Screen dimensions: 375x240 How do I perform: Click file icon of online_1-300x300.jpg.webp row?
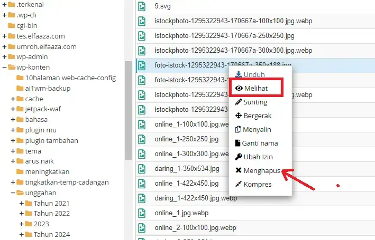[x=142, y=154]
